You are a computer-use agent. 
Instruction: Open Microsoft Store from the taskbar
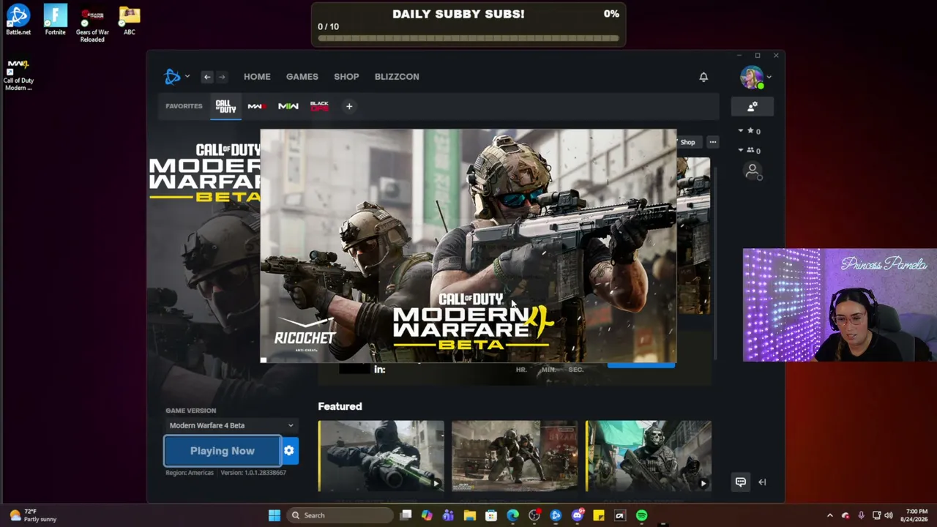(x=491, y=515)
